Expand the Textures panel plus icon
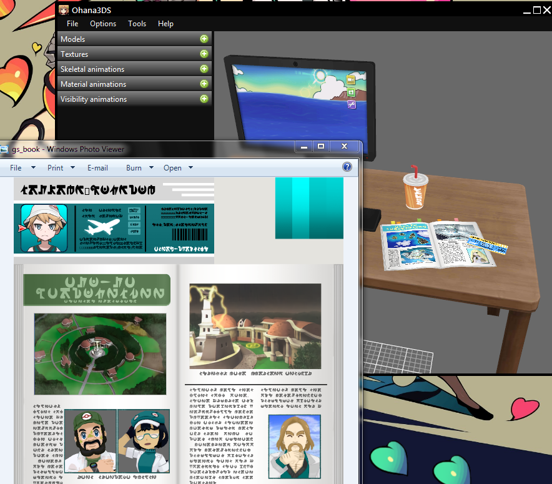The width and height of the screenshot is (552, 484). tap(204, 54)
